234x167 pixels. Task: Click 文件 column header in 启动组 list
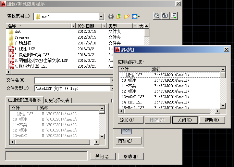click(x=134, y=69)
